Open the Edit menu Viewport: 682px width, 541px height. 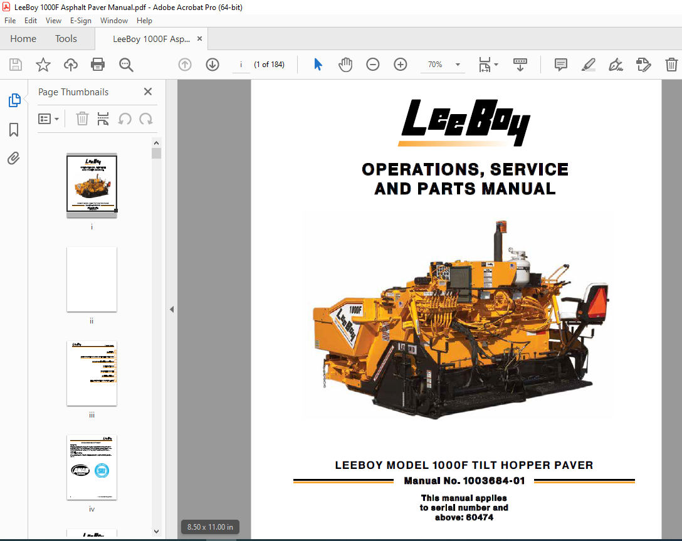click(31, 21)
